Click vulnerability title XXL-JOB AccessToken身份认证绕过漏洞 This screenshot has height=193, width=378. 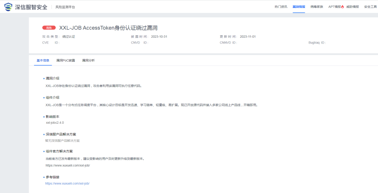(x=108, y=28)
